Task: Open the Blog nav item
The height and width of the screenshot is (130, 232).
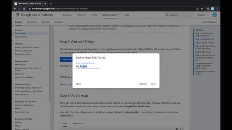Action: (127, 15)
